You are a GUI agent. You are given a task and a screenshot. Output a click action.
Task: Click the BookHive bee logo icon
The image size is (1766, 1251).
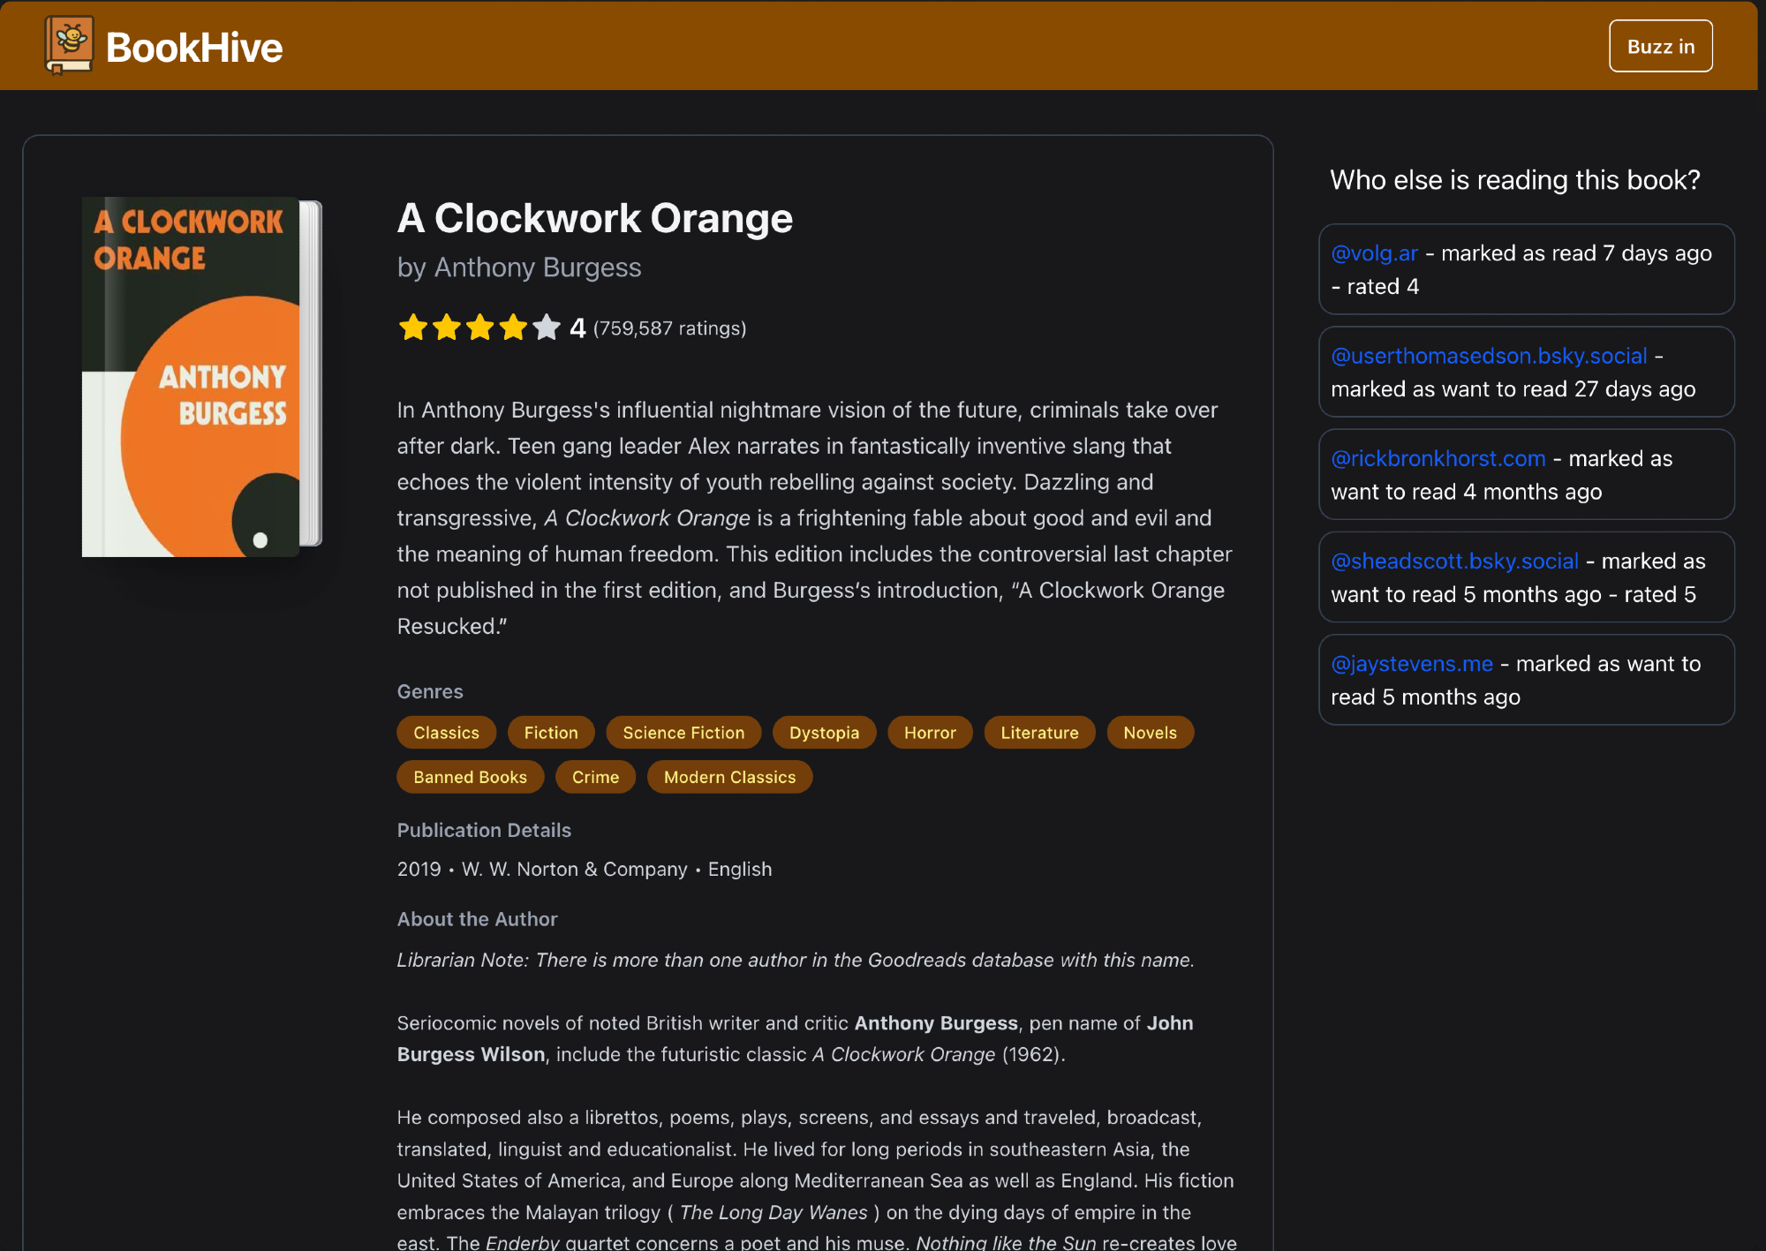pos(69,45)
